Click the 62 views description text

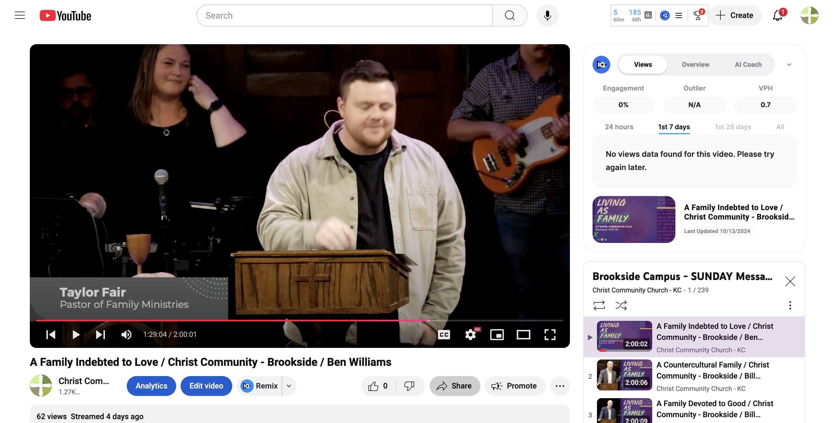pyautogui.click(x=52, y=416)
